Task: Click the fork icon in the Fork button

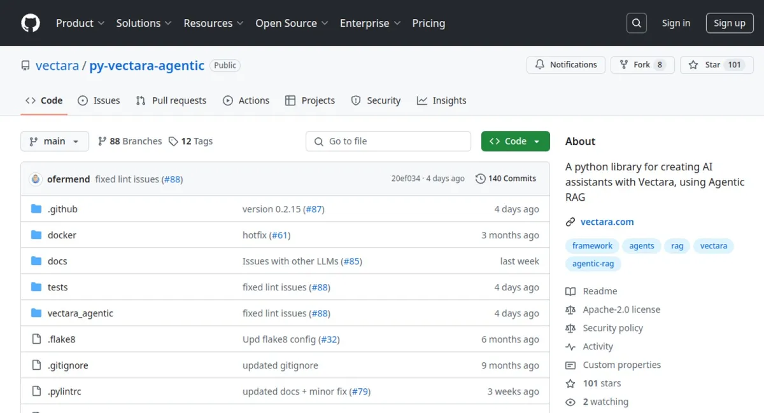Action: [x=624, y=65]
